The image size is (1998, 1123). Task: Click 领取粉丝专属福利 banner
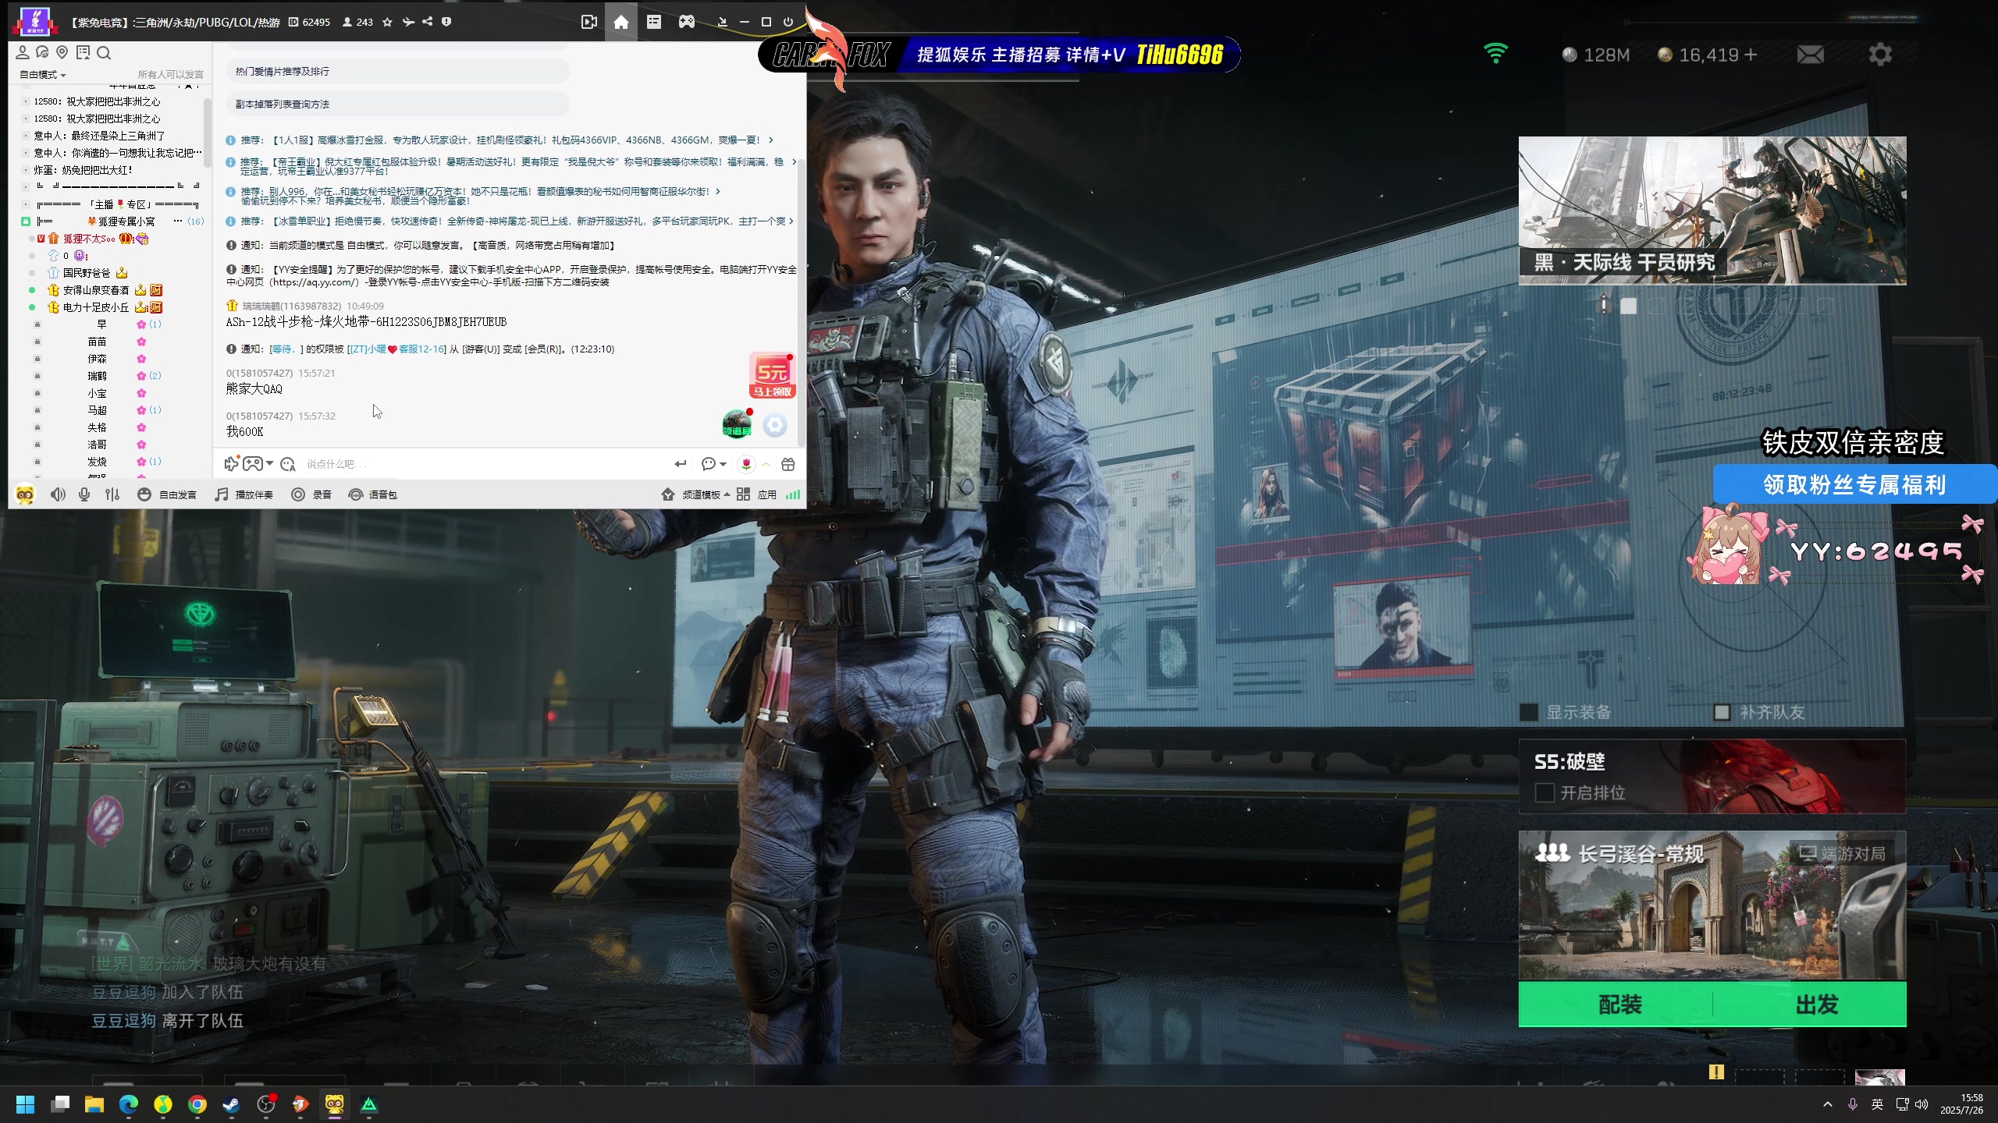[x=1854, y=484]
